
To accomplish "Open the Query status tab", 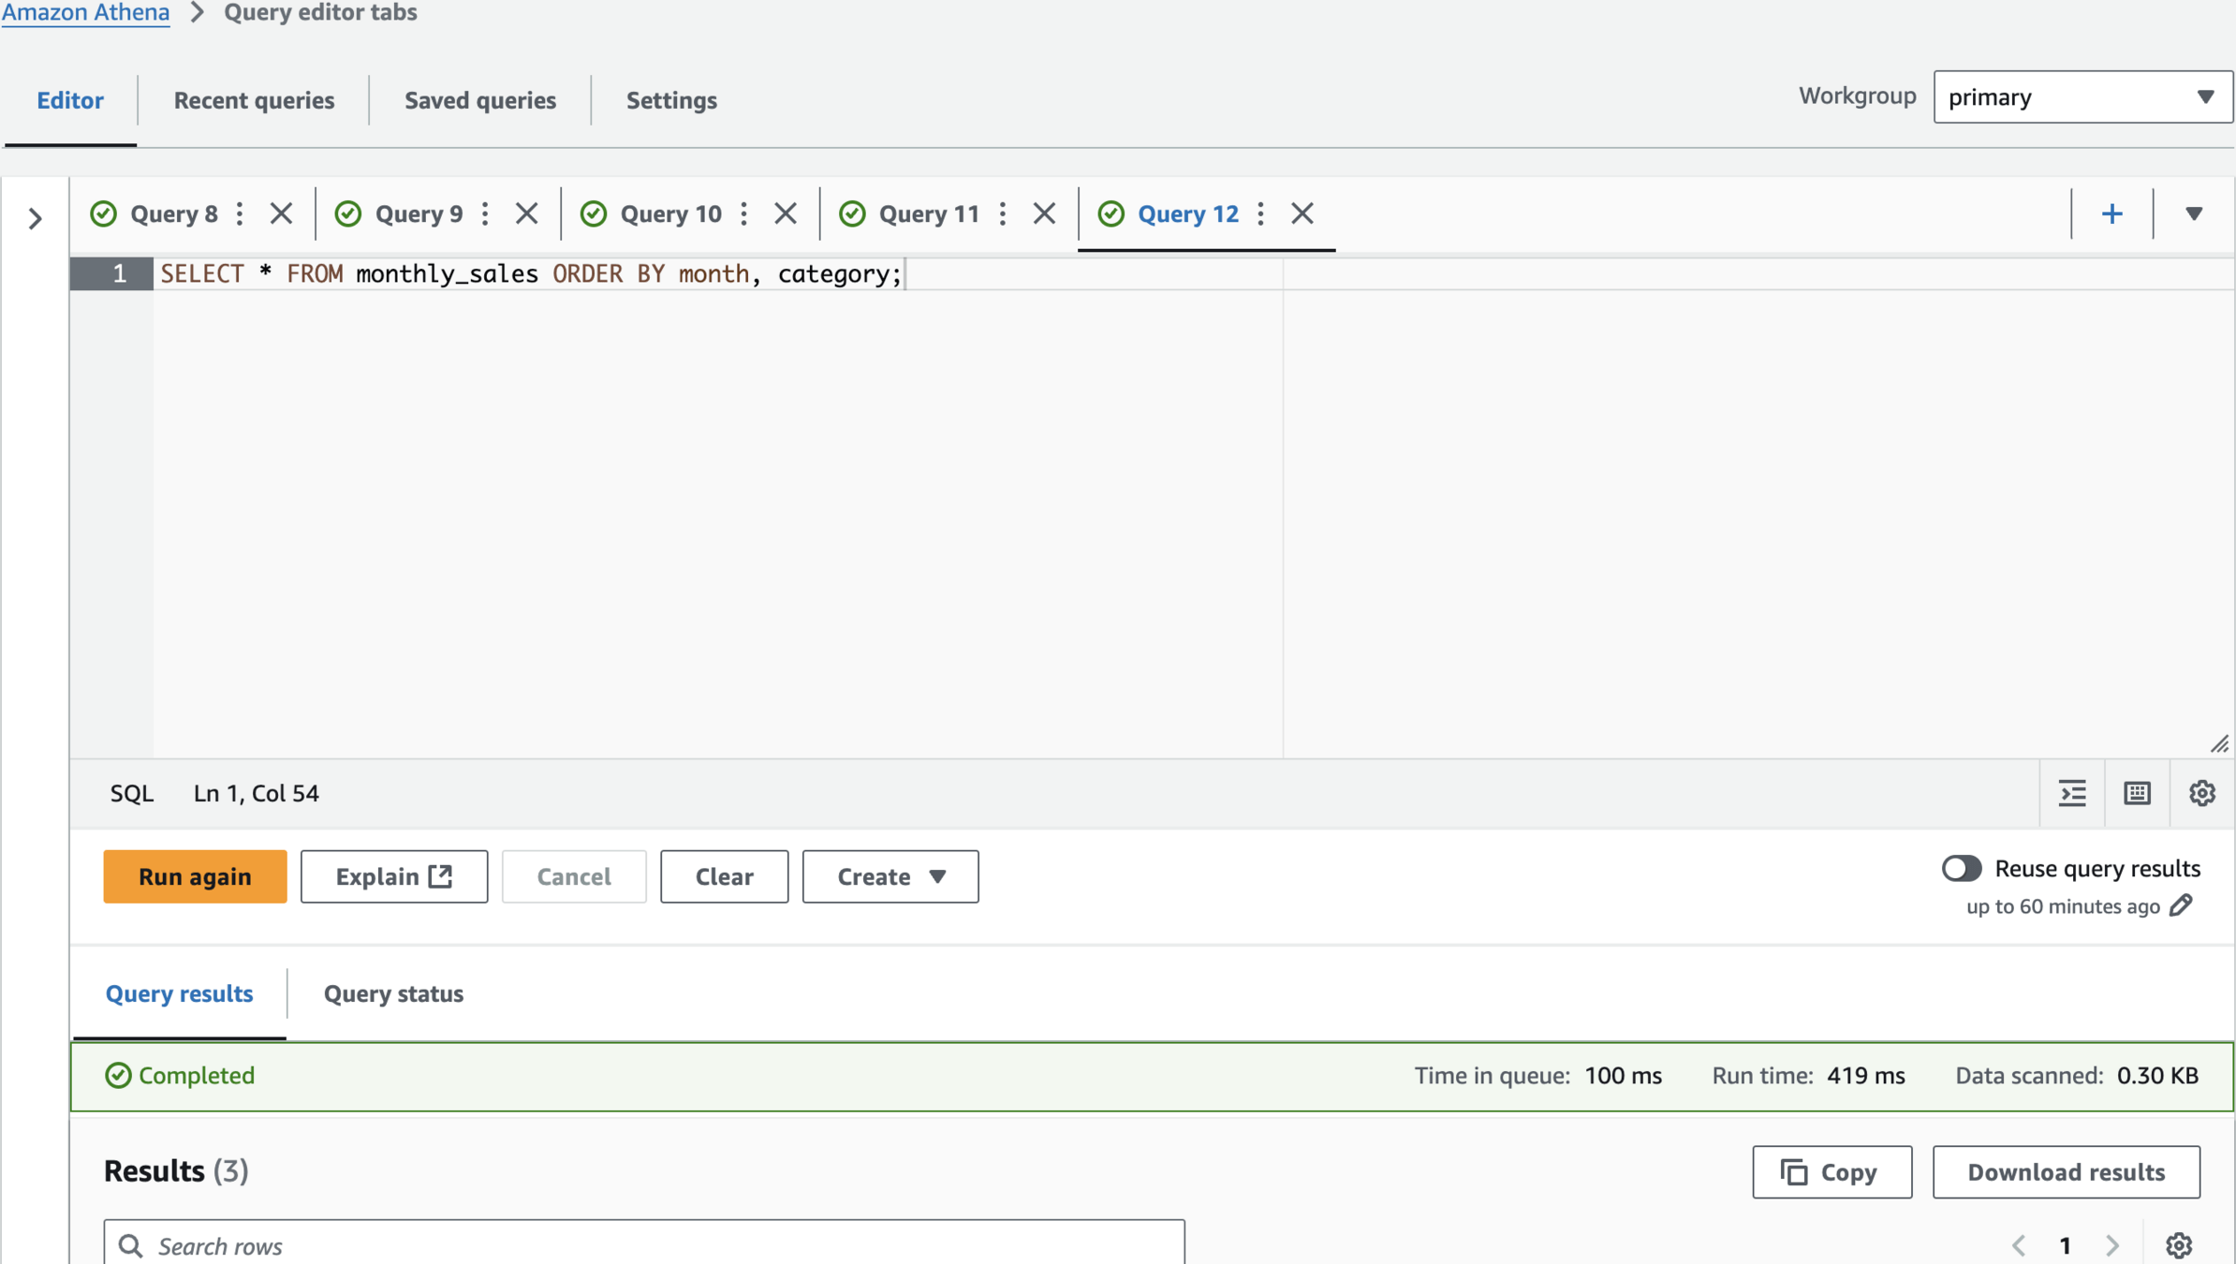I will click(393, 993).
